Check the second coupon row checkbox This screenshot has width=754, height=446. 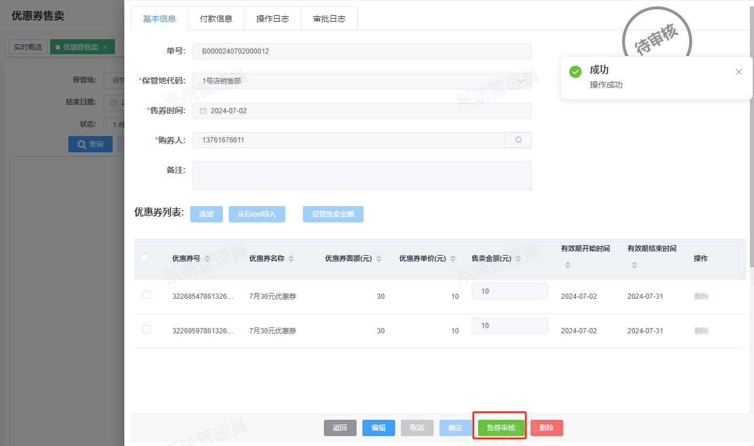pos(146,330)
